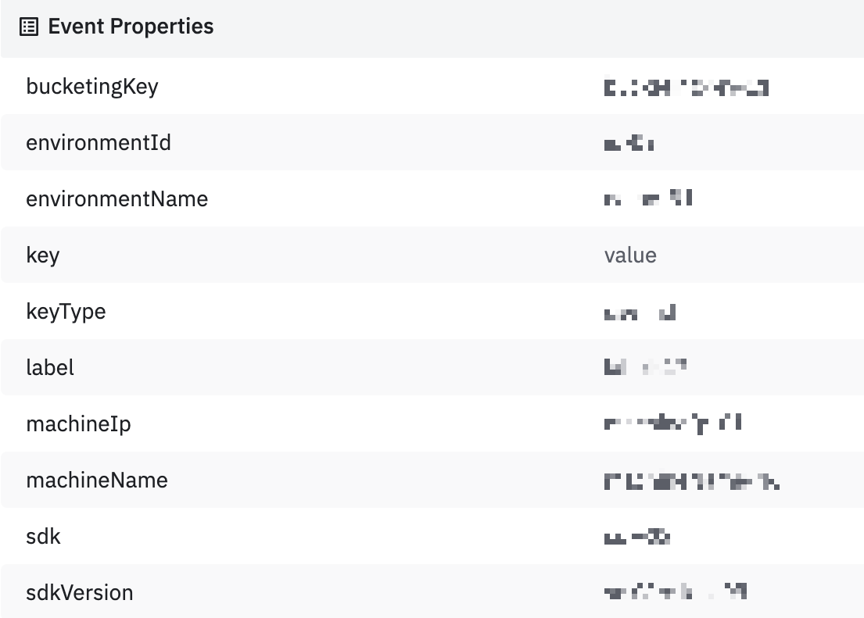The height and width of the screenshot is (618, 864).
Task: Select the sdk property name
Action: click(x=43, y=536)
